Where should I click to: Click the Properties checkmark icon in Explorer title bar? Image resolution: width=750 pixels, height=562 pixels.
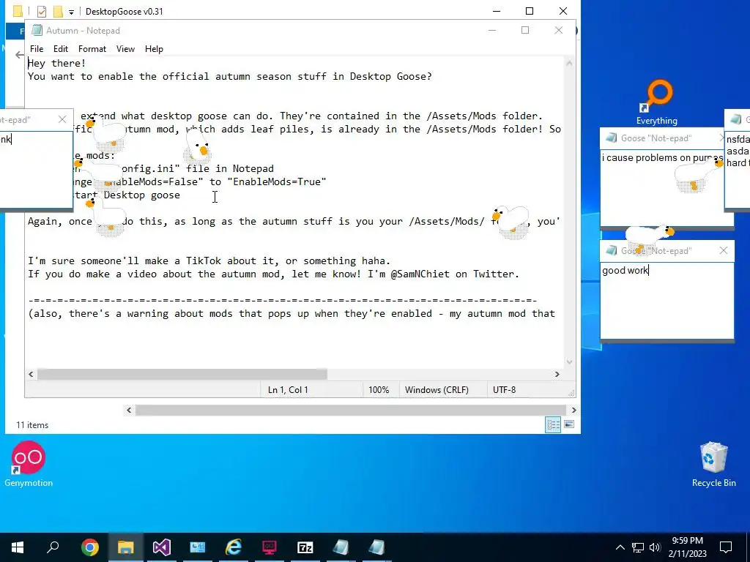click(42, 11)
